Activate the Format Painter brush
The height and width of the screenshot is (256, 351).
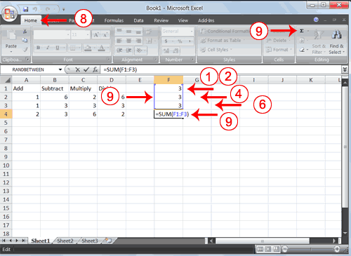(x=25, y=49)
